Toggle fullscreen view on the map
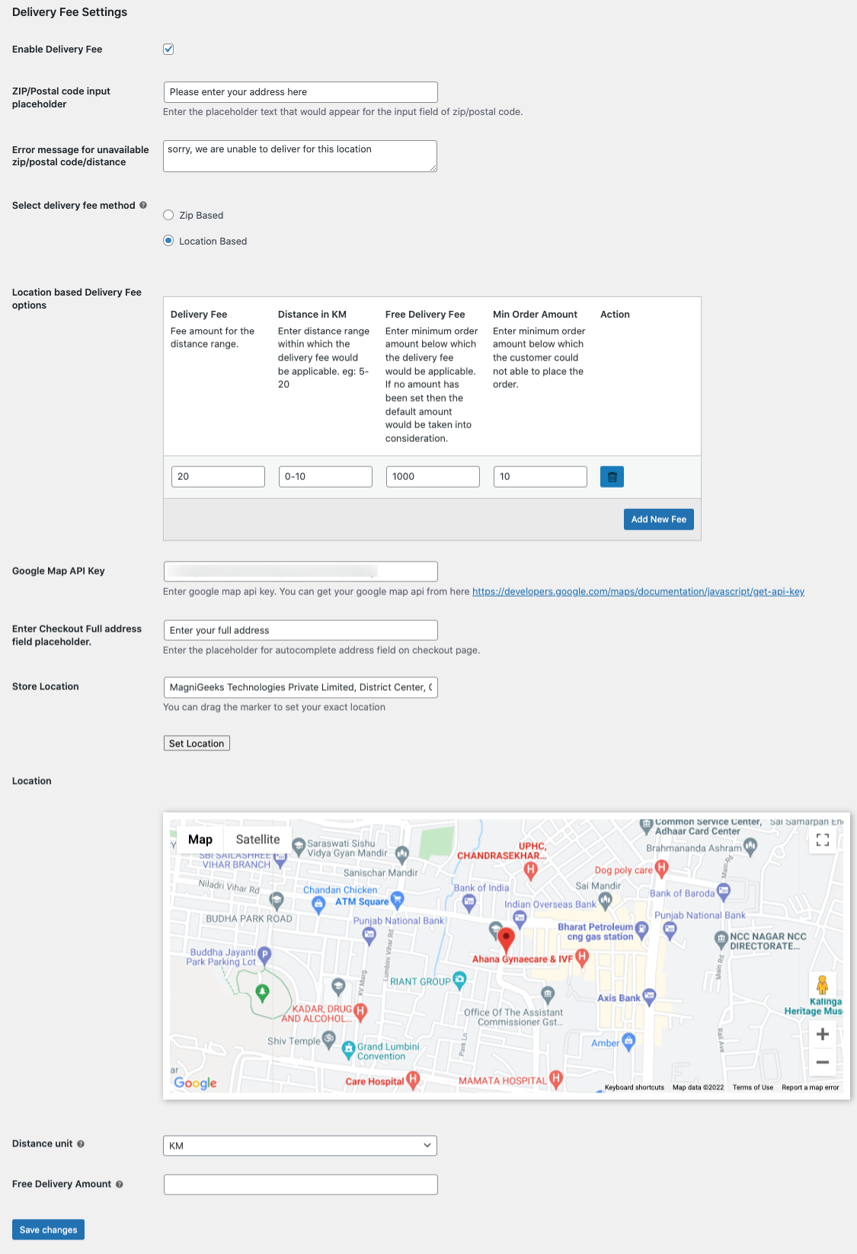This screenshot has width=857, height=1254. click(x=823, y=840)
